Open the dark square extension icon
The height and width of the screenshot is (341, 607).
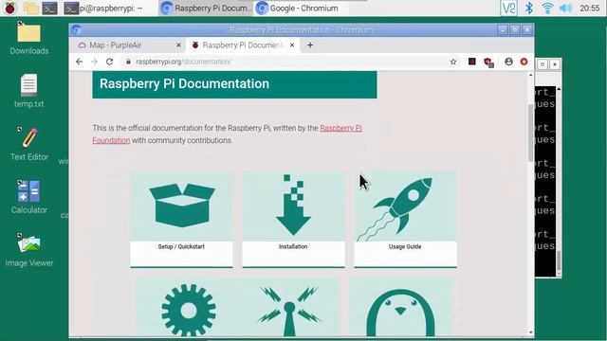[472, 62]
